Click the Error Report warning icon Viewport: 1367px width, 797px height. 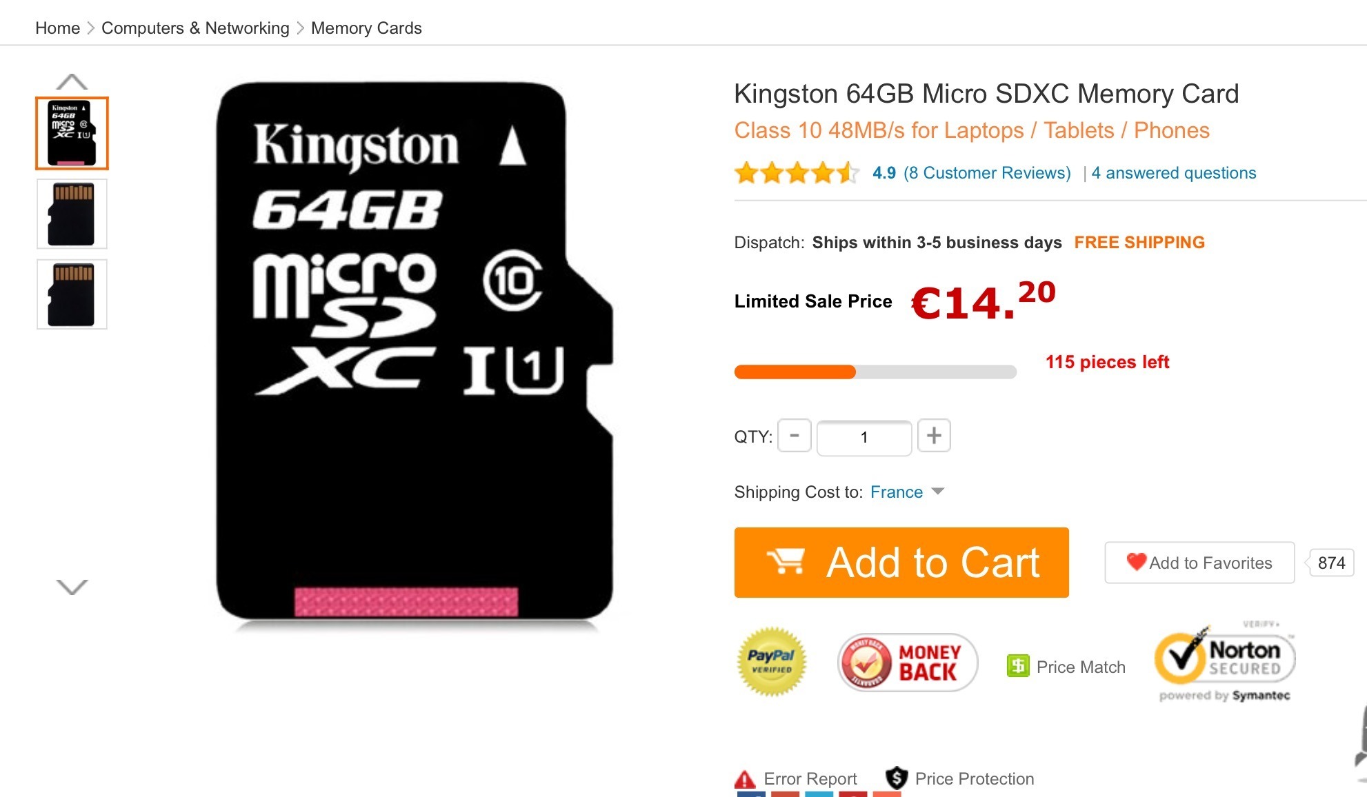745,780
